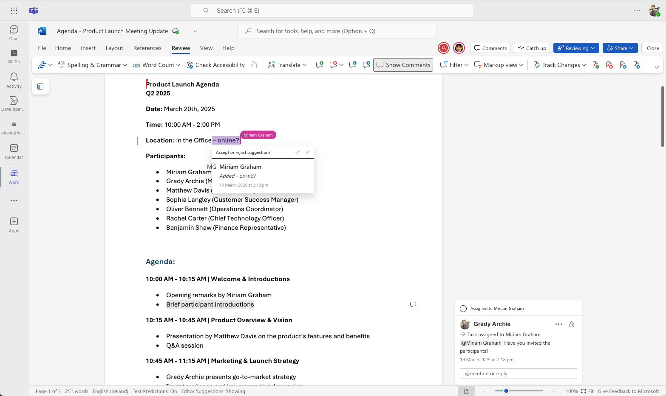Open Word Count dropdown
The height and width of the screenshot is (396, 666).
(178, 65)
